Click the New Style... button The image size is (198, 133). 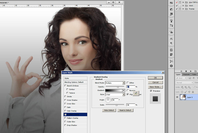tap(155, 87)
